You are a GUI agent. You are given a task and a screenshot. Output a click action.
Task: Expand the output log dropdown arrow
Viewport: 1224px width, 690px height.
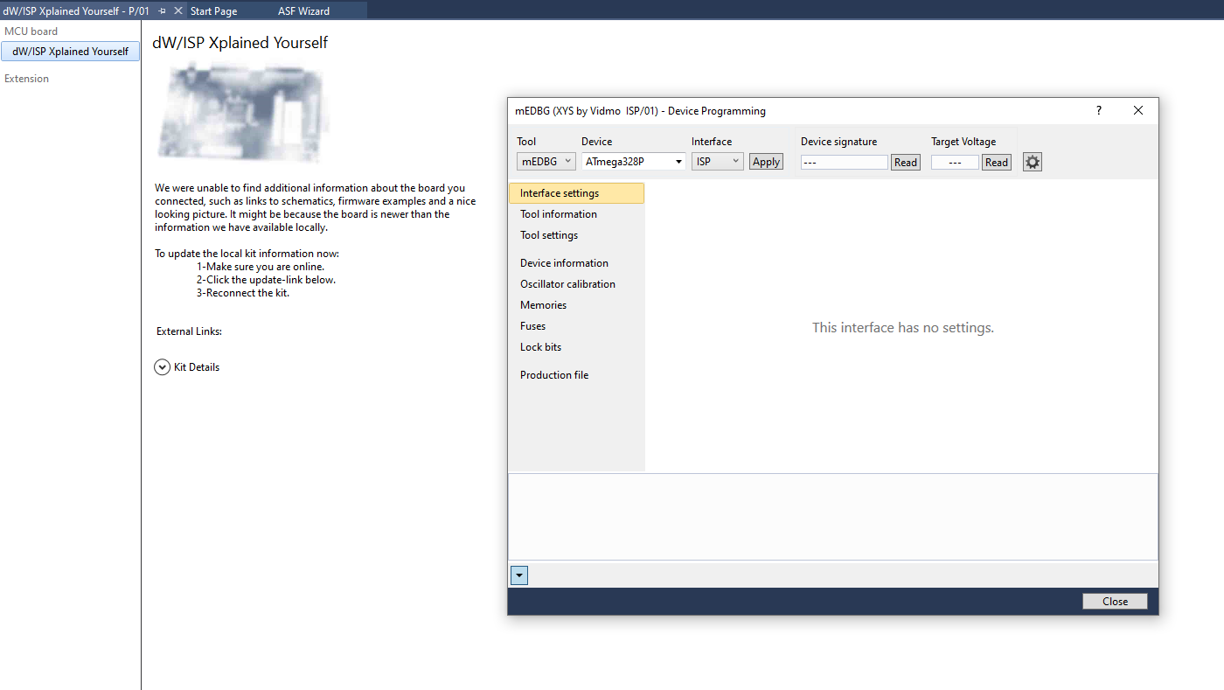tap(519, 575)
